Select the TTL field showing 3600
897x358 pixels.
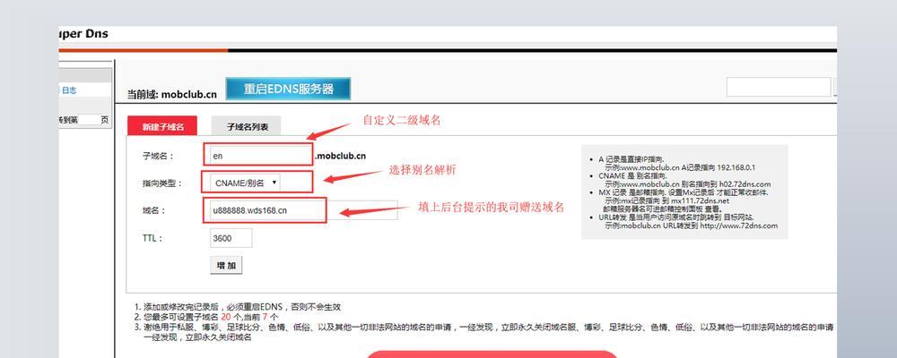click(231, 238)
